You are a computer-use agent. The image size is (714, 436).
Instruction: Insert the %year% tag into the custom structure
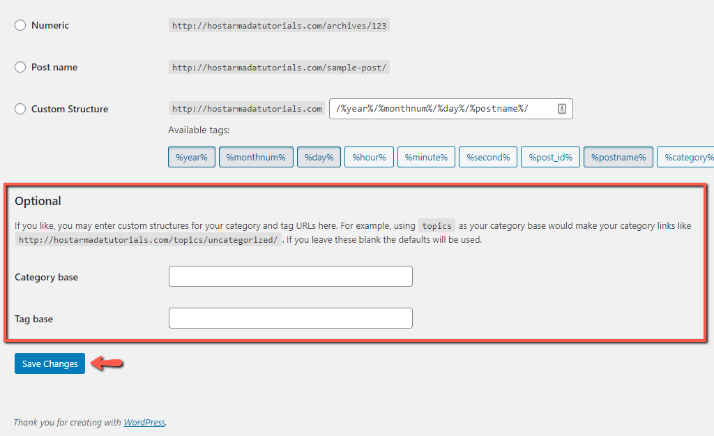click(x=191, y=156)
